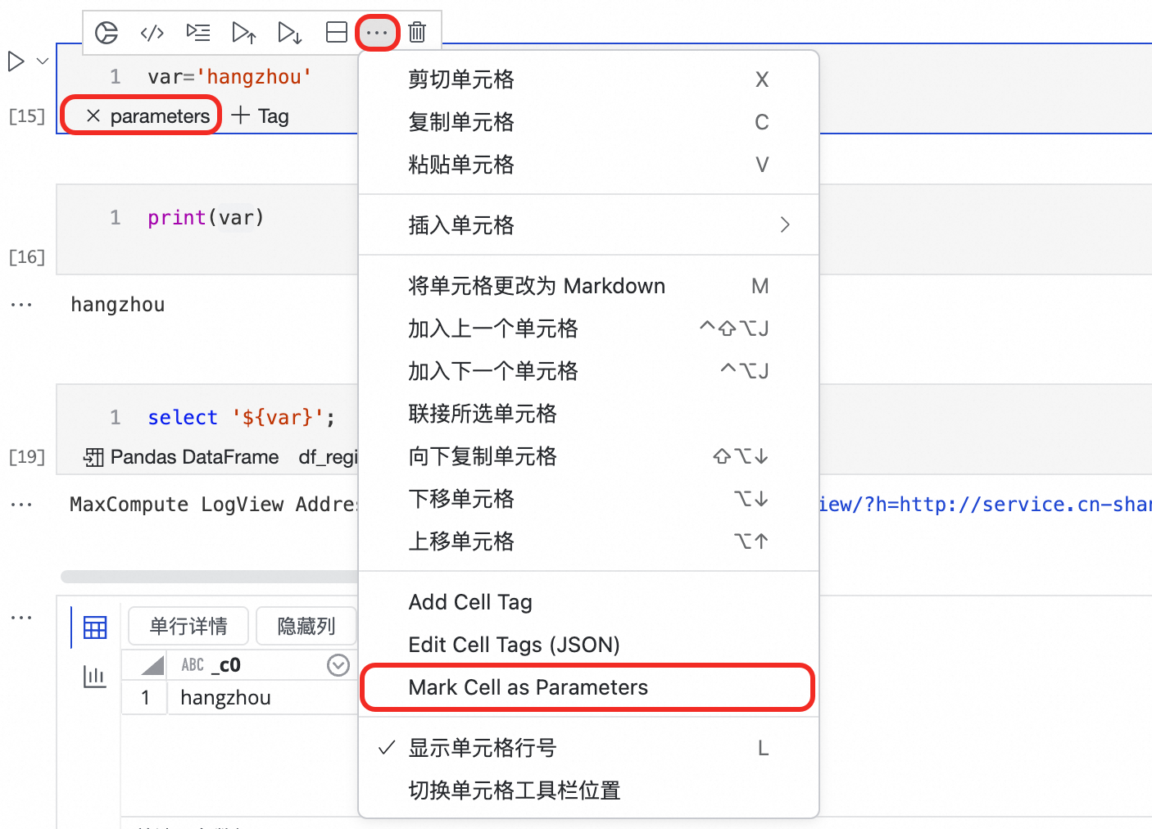Switch to table view icon
The width and height of the screenshot is (1152, 829).
(95, 627)
